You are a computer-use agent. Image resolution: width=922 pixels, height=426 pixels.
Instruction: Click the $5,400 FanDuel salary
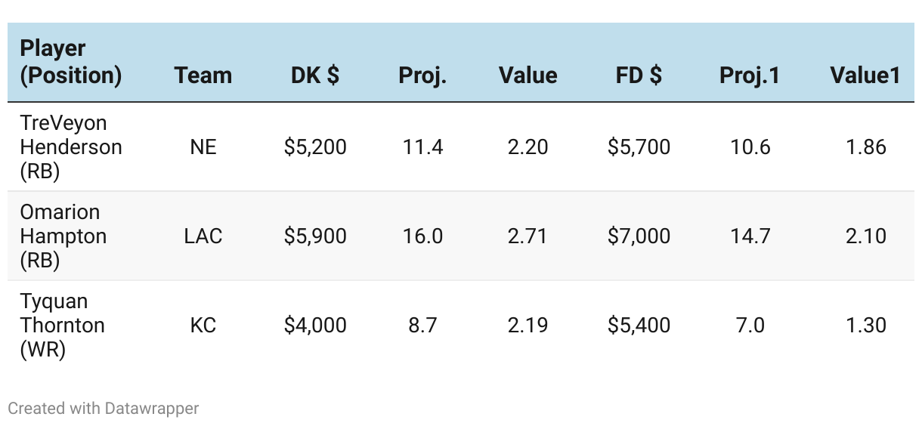tap(639, 325)
